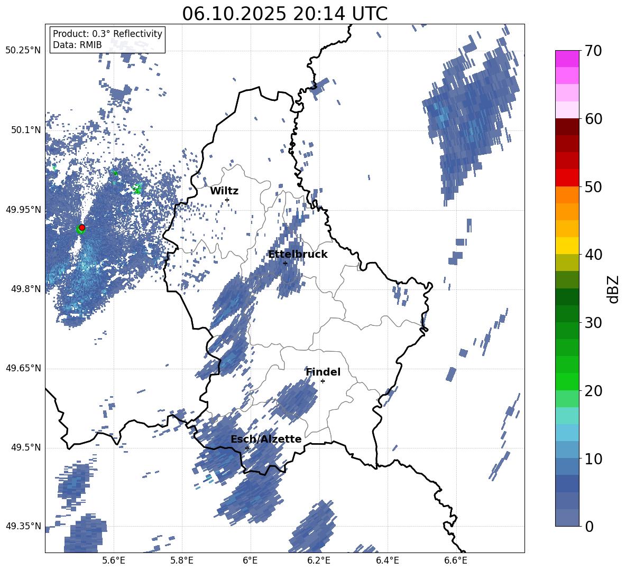Click the 49.5°N latitude label
Screen dimensions: 626x571
(26, 447)
